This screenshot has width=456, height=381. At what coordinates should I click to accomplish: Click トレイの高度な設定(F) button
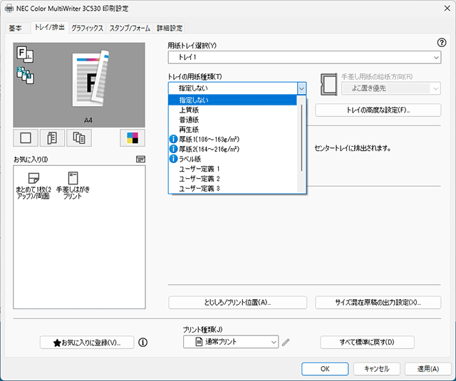pyautogui.click(x=378, y=110)
